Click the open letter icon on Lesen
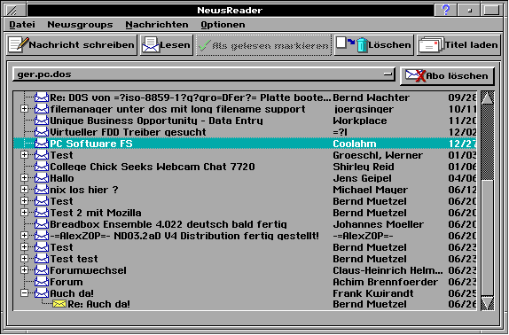The height and width of the screenshot is (335, 509). point(151,45)
